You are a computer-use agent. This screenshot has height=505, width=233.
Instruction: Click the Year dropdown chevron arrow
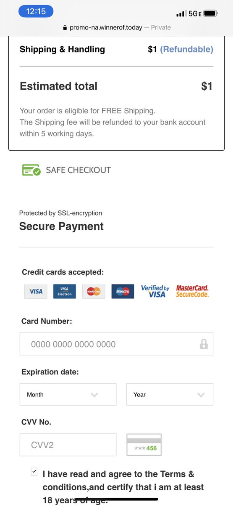click(x=201, y=395)
